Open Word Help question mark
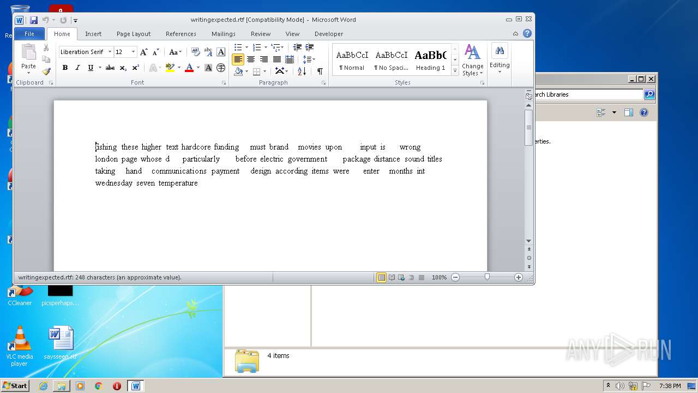Viewport: 698px width, 393px height. [x=527, y=33]
